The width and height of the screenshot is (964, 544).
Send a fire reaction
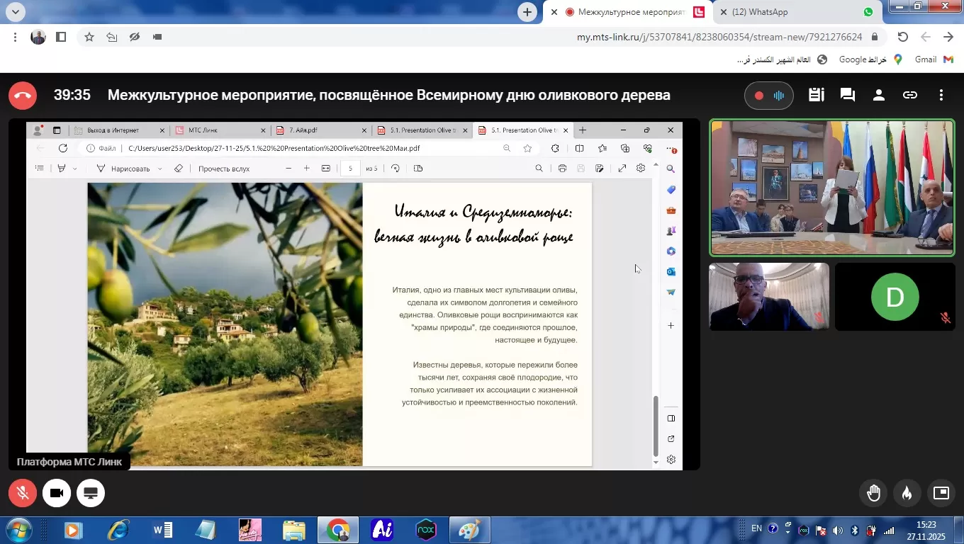pyautogui.click(x=907, y=493)
